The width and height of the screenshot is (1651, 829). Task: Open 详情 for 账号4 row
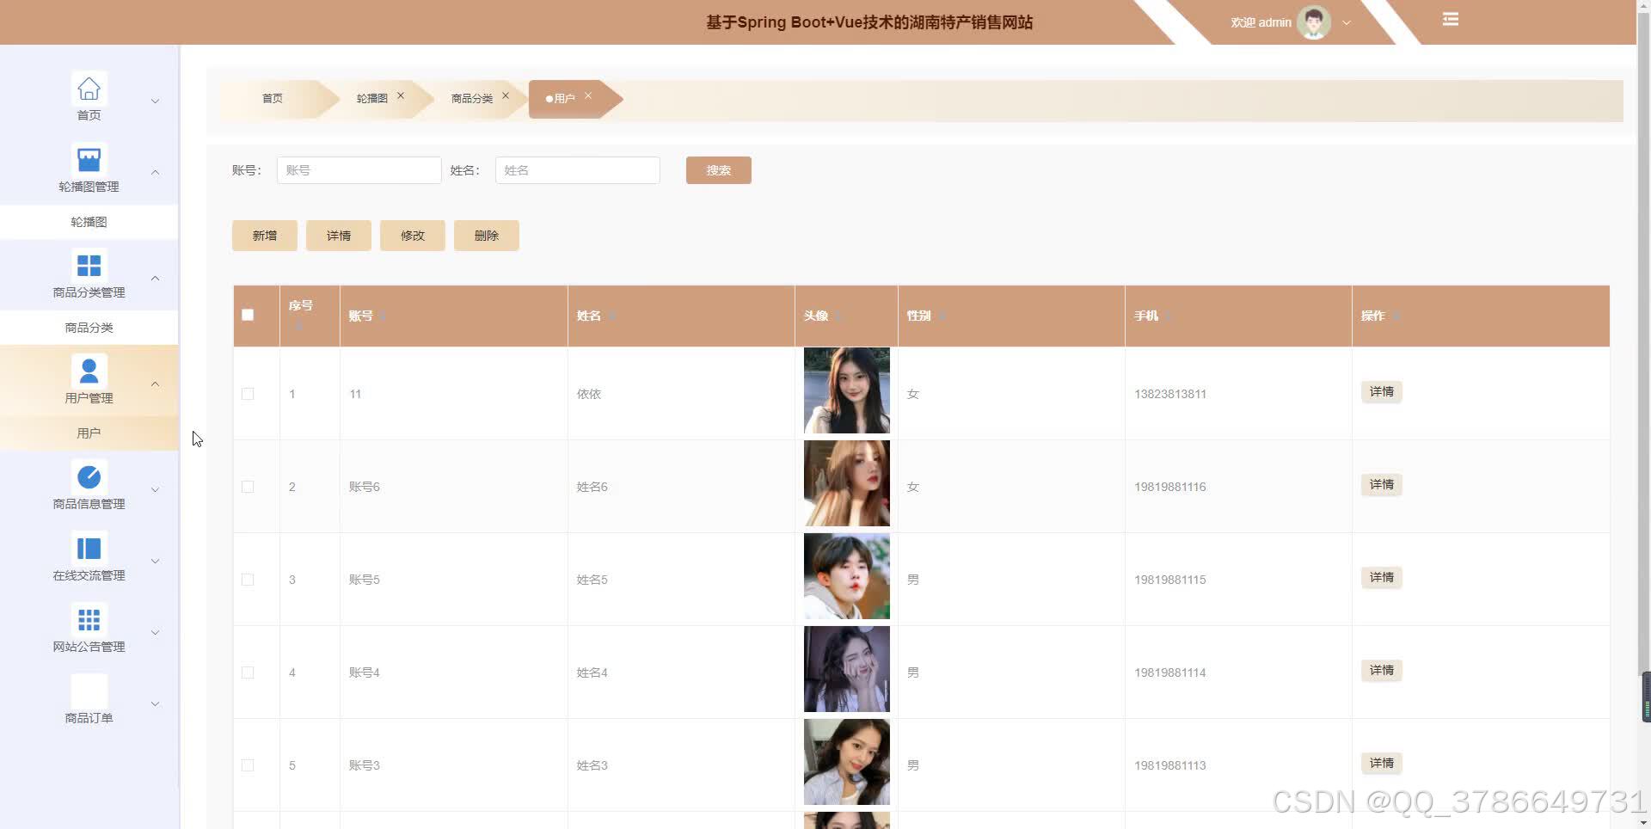1381,671
